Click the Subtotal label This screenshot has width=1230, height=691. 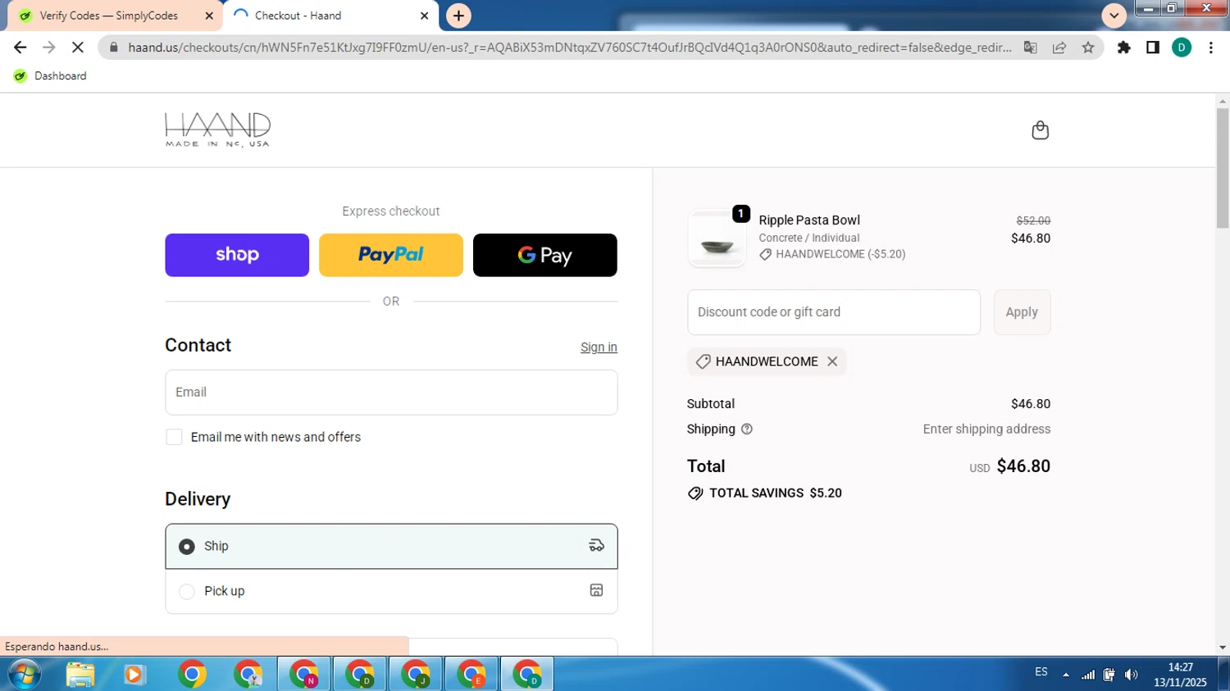click(x=711, y=403)
